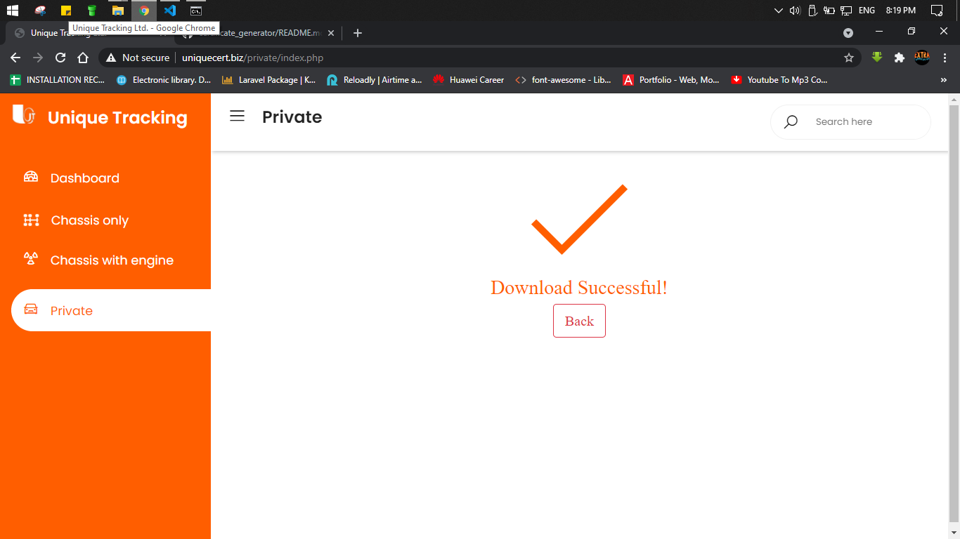This screenshot has width=960, height=539.
Task: Open the tab search dropdown
Action: tap(848, 32)
